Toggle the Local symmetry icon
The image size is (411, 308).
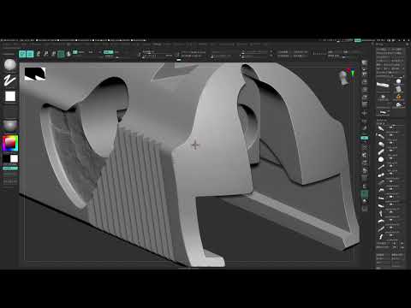click(365, 127)
